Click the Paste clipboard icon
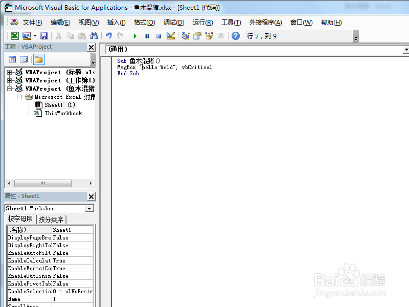The width and height of the screenshot is (409, 307). 82,36
